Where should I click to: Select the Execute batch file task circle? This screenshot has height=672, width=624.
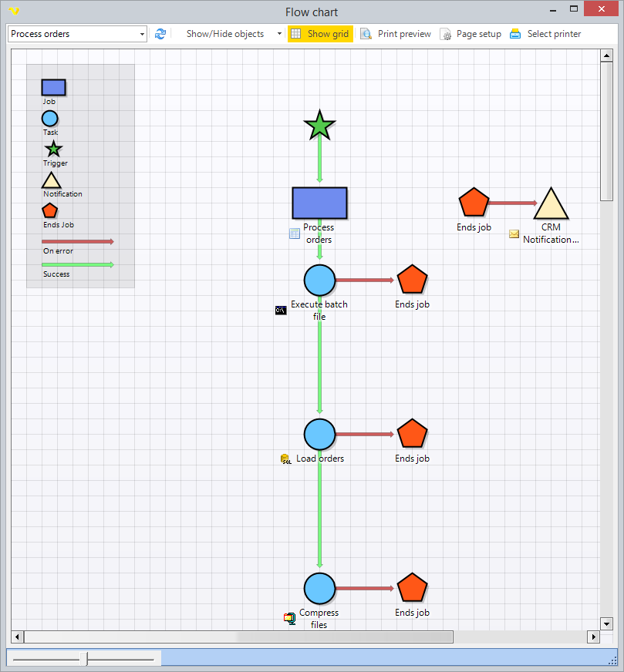click(319, 281)
